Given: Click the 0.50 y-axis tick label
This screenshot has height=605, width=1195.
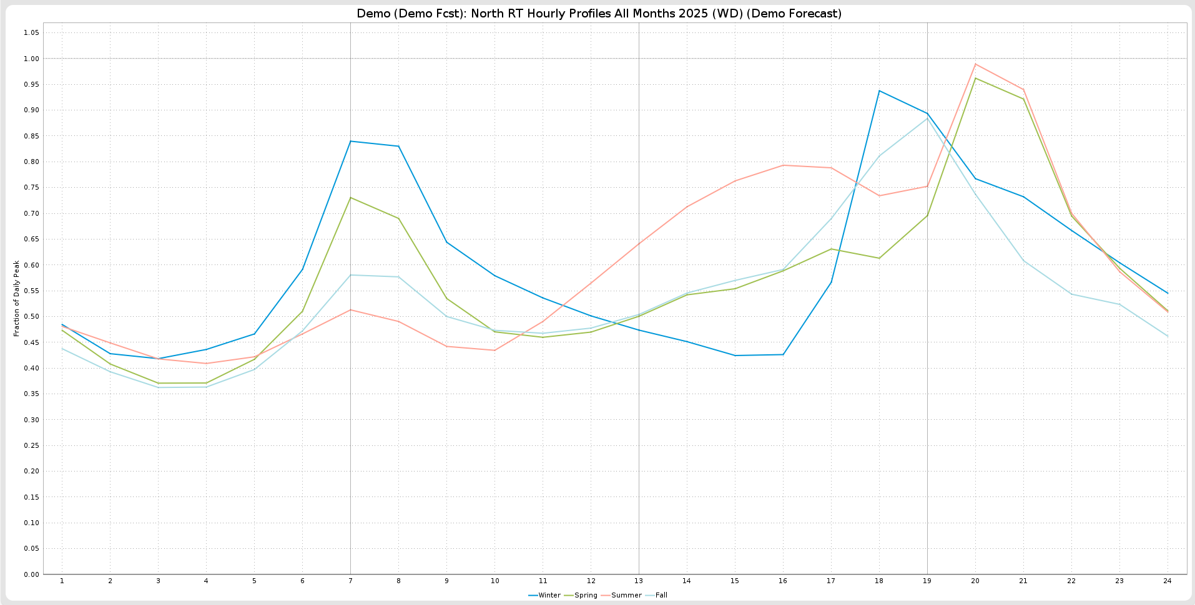Looking at the screenshot, I should 31,316.
